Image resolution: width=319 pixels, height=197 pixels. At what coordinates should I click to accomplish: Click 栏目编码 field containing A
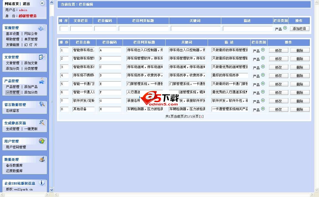coord(110,50)
